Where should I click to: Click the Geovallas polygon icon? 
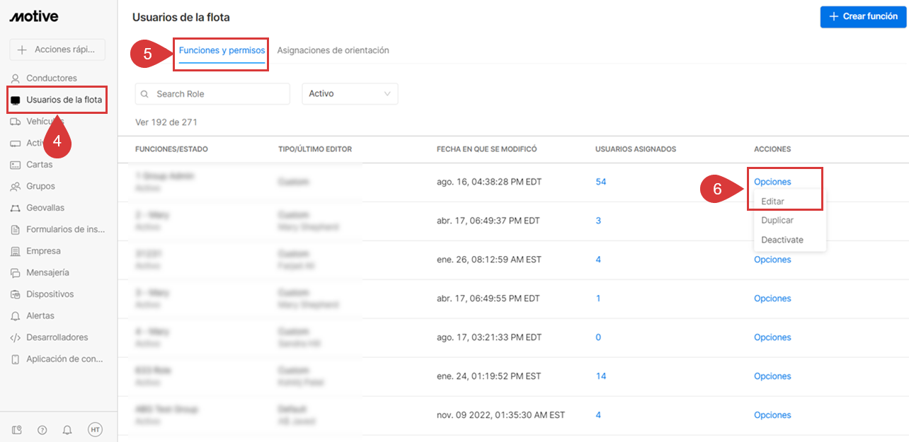[16, 209]
